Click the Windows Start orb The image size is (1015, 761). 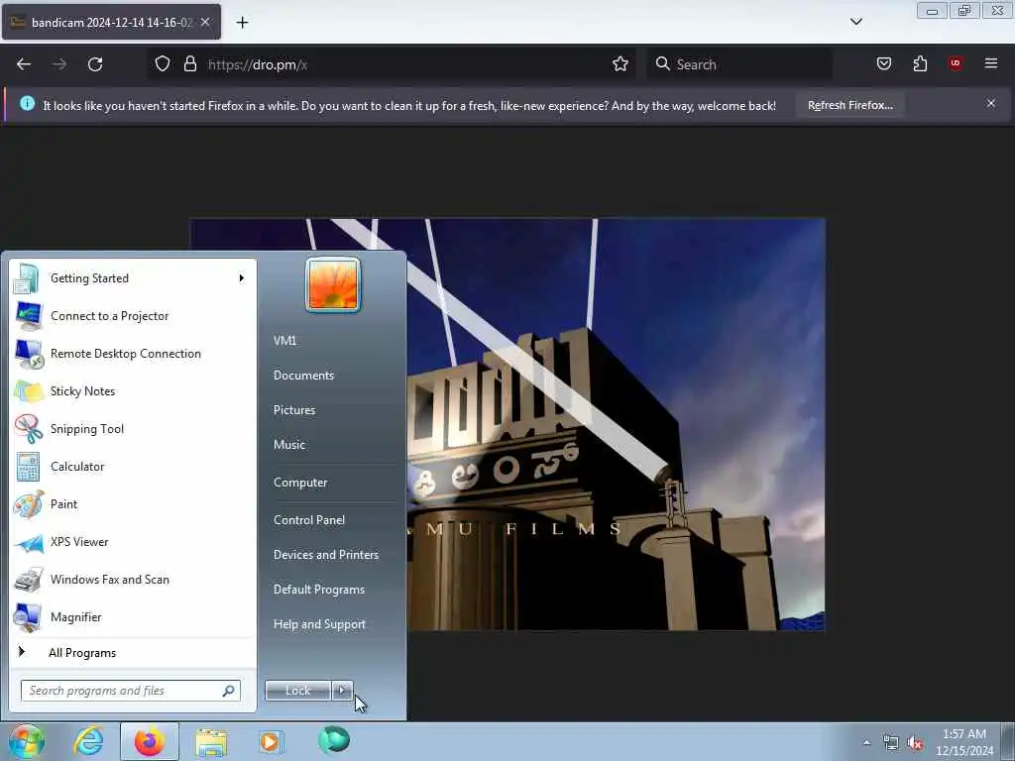click(27, 741)
